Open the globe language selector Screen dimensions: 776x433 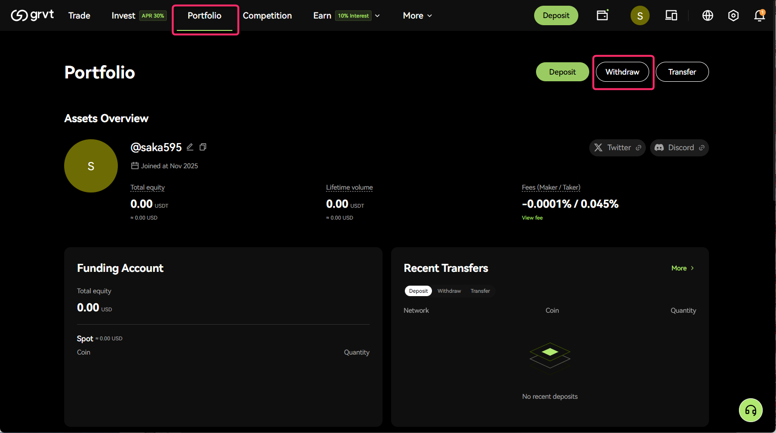pos(708,16)
